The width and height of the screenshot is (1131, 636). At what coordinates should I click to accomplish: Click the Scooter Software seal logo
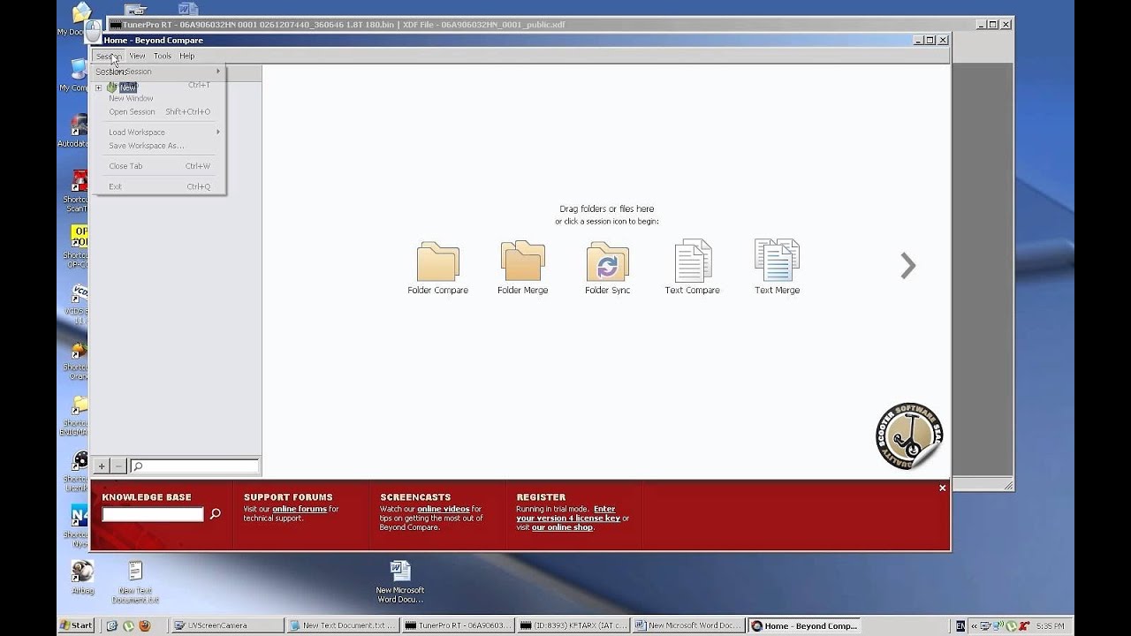tap(909, 436)
